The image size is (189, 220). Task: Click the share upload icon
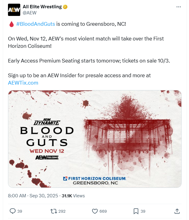tap(177, 211)
